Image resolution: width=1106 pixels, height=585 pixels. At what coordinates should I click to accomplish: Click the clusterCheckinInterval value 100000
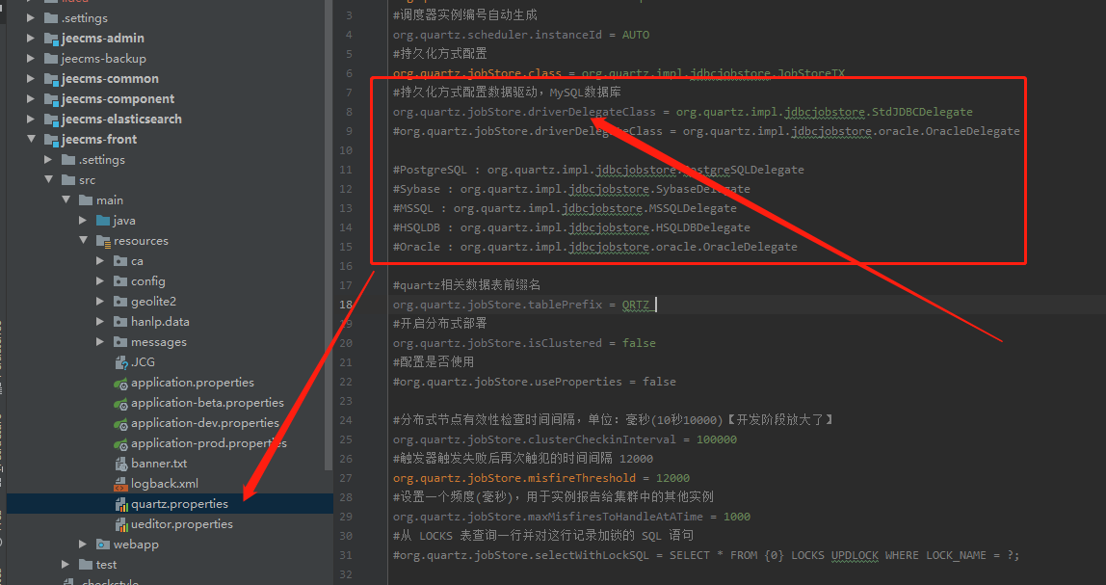(717, 439)
